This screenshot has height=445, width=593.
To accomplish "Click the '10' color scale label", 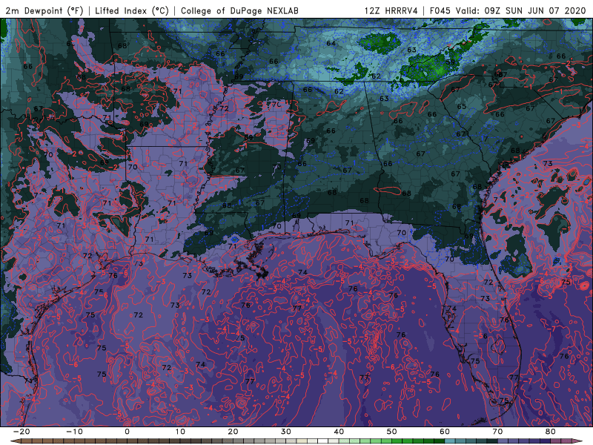I will coord(180,432).
